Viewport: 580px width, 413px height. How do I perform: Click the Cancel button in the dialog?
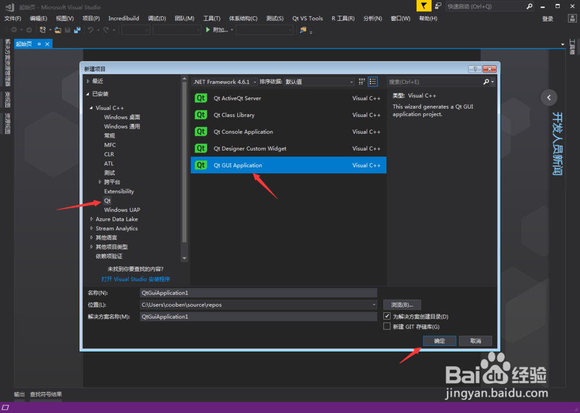(476, 341)
